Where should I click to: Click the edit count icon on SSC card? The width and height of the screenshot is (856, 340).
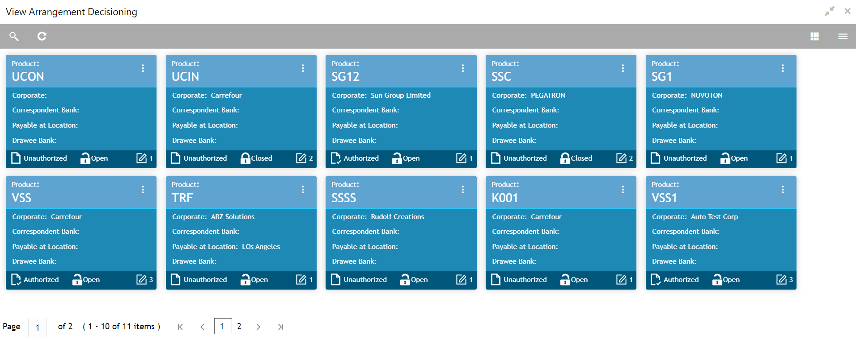621,158
